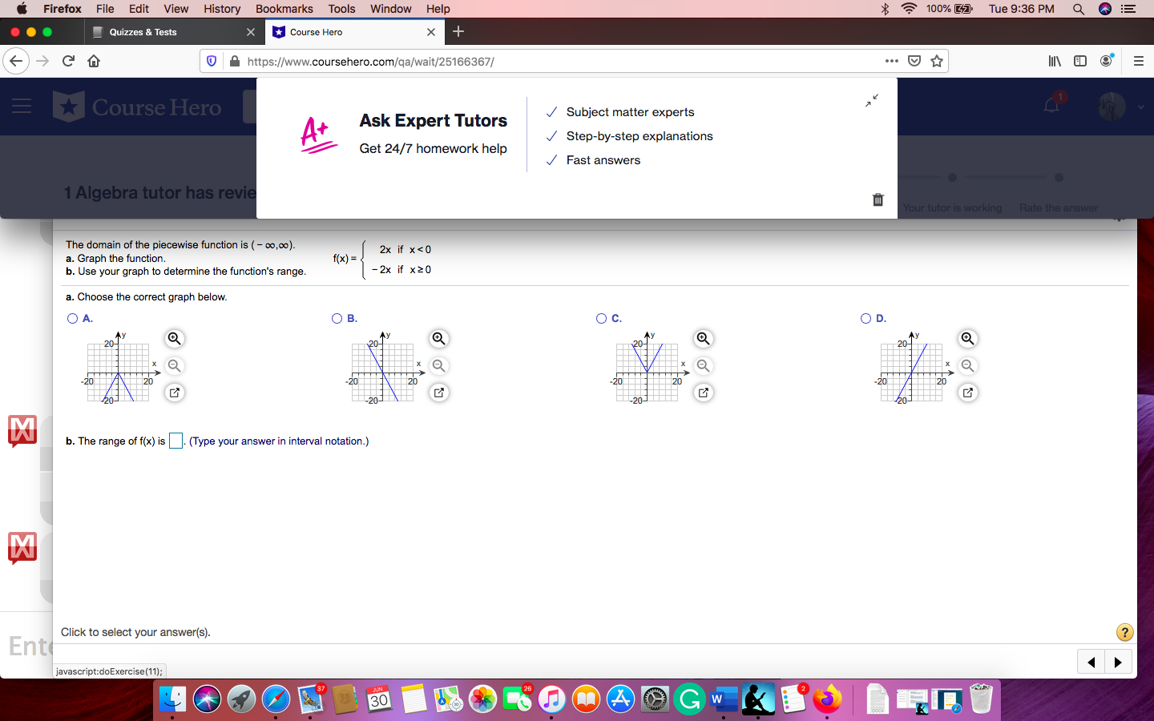Click the Course Hero profile avatar
The image size is (1154, 721).
coord(1112,107)
